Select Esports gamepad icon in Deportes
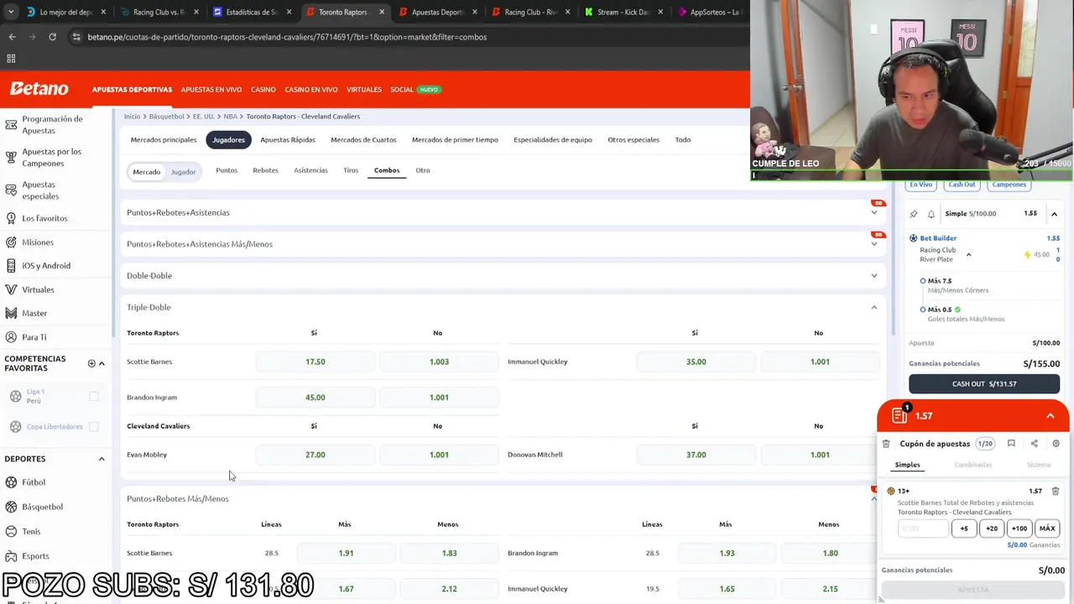Screen dimensions: 1074x604 11,555
